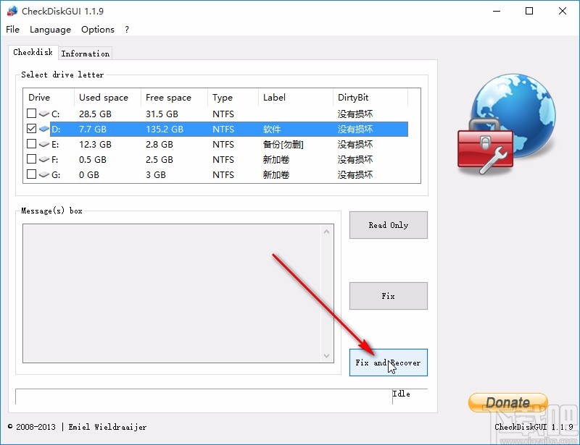
Task: Switch to the Information tab
Action: [85, 54]
